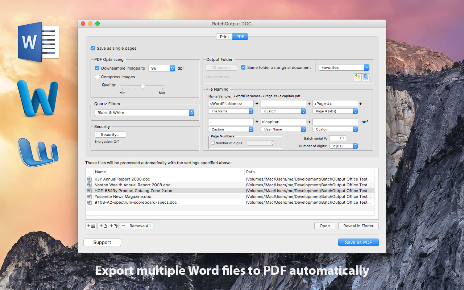Viewport: 464px width, 290px height.
Task: Click the image Quality slider handle
Action: (142, 86)
